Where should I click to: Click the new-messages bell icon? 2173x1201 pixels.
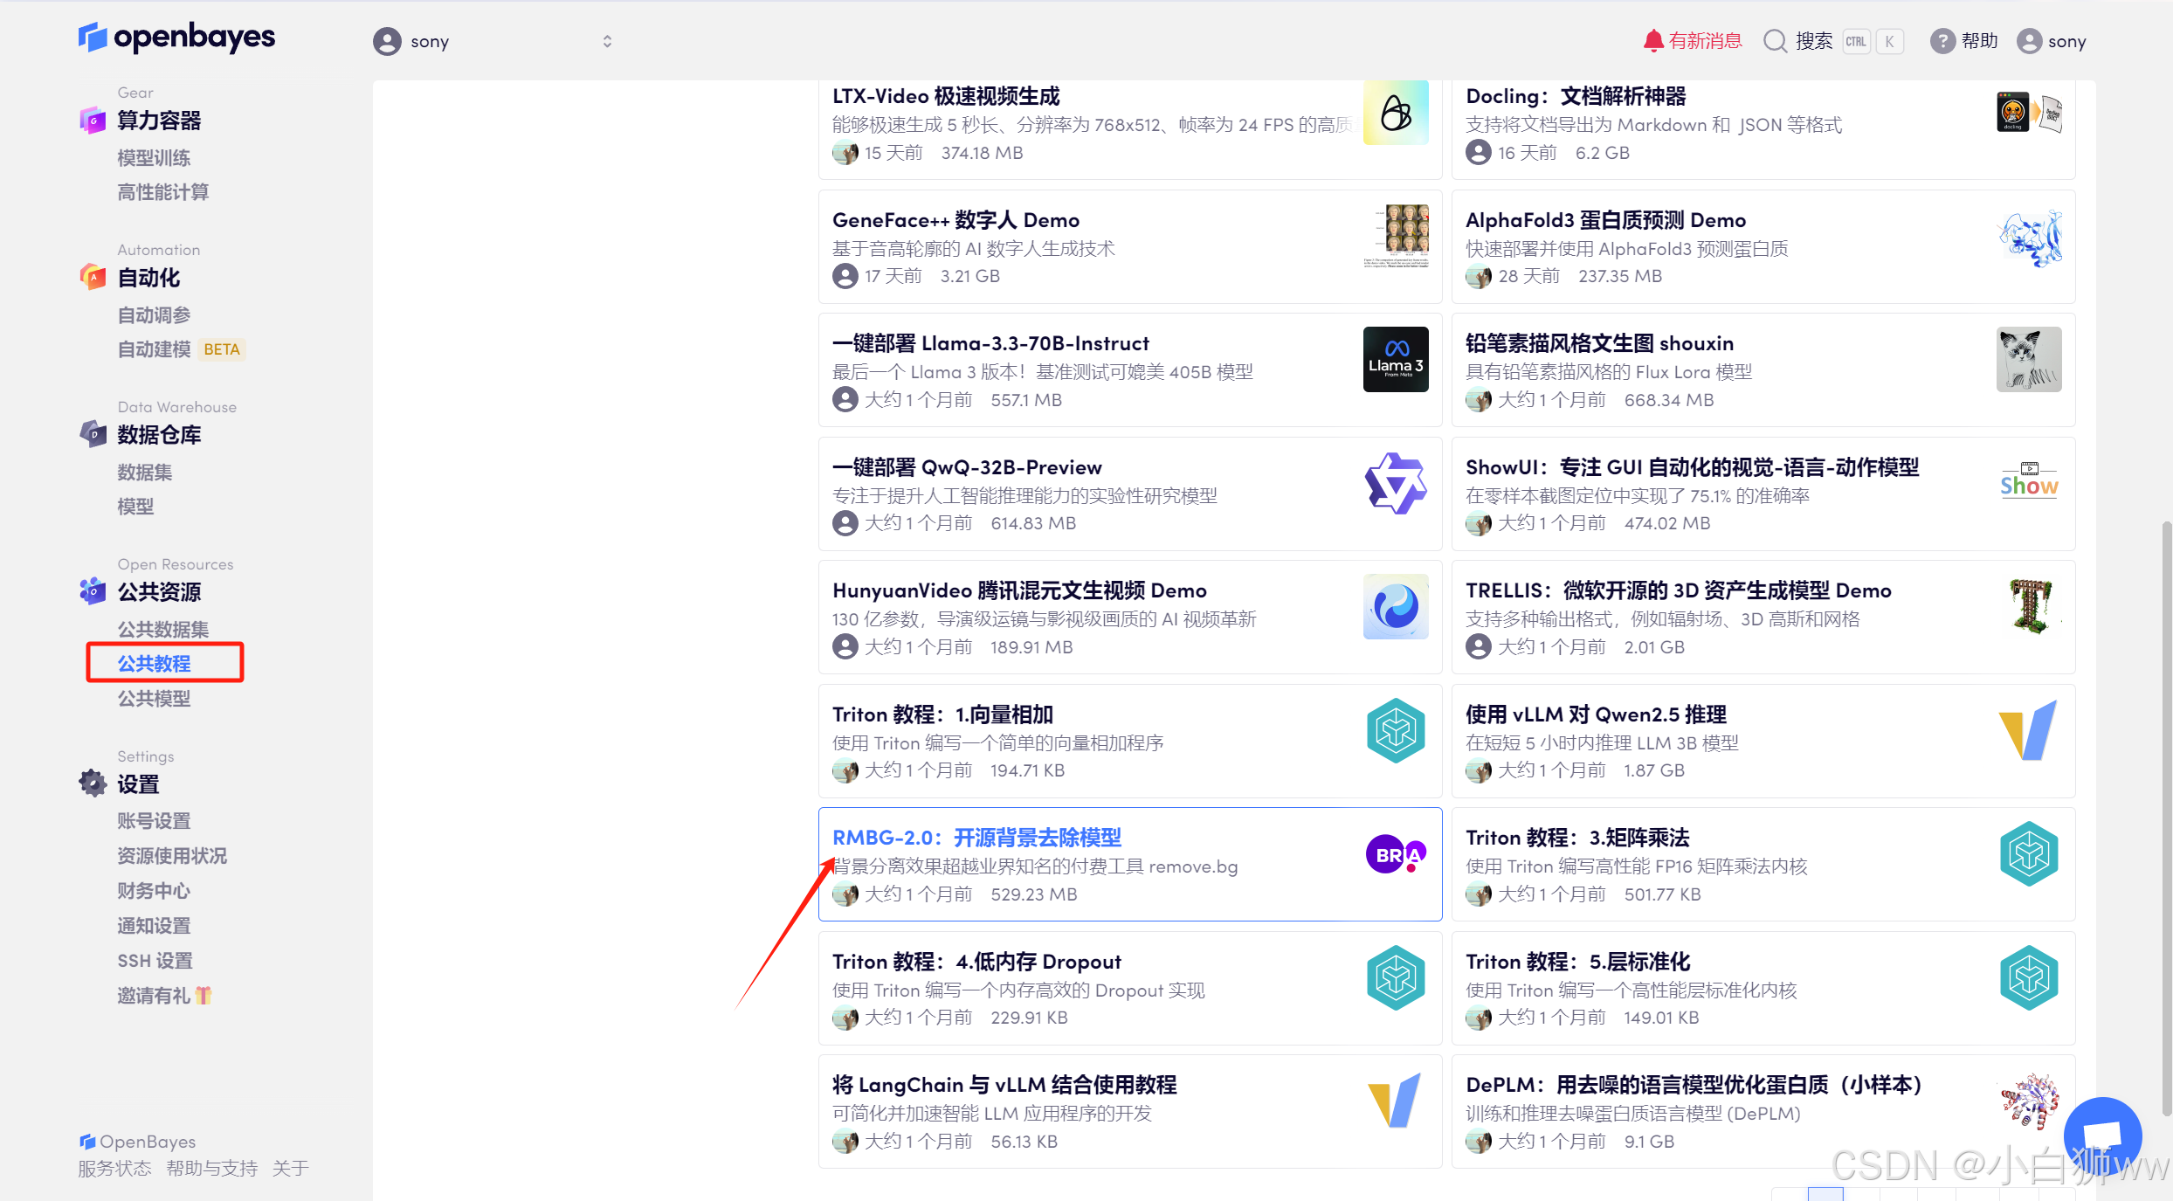[1652, 41]
